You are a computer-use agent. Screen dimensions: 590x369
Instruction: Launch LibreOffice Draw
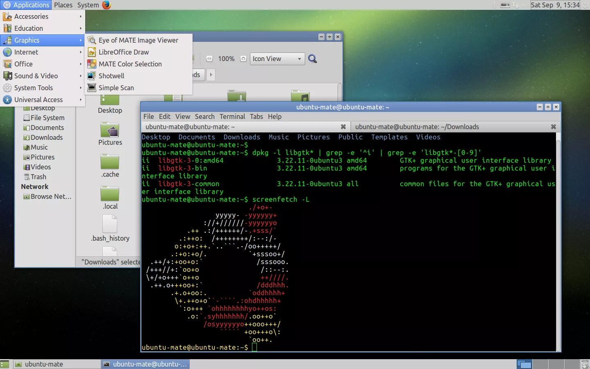click(138, 52)
